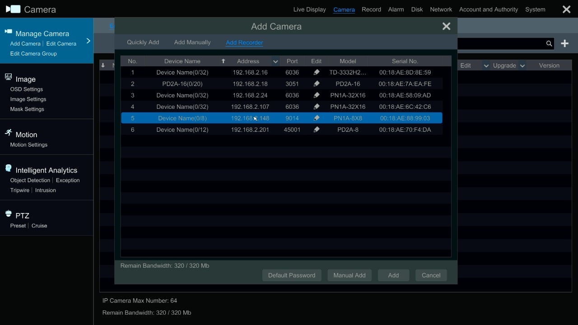Click the edit pencil for PD2A-16 row
Image resolution: width=578 pixels, height=325 pixels.
click(x=317, y=84)
